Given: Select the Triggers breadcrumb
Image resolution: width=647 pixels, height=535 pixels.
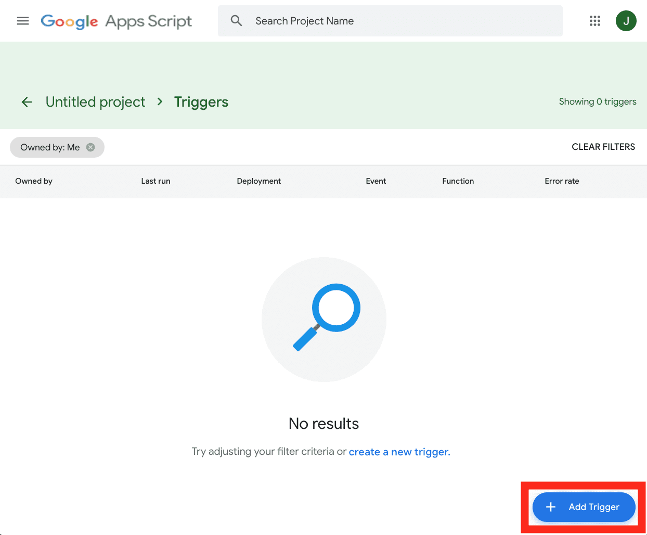Looking at the screenshot, I should point(201,102).
